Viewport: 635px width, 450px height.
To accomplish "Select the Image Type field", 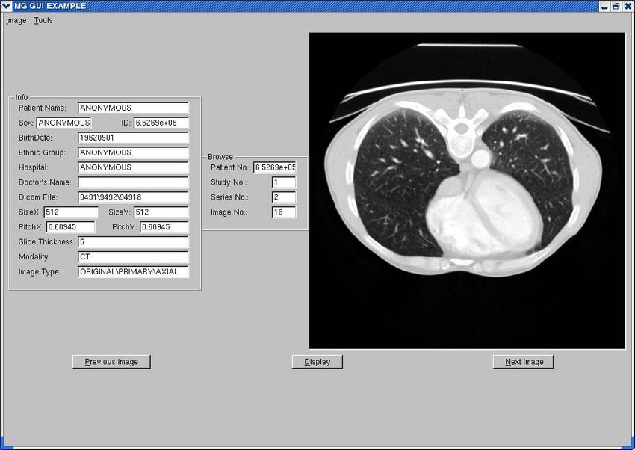I will pyautogui.click(x=133, y=272).
